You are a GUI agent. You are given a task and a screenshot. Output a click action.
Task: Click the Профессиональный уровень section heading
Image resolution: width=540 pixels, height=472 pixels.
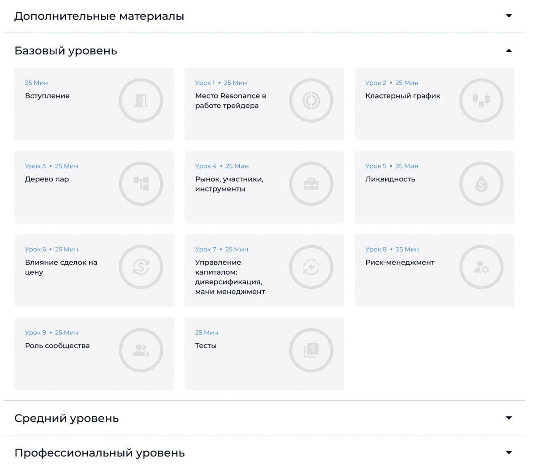[100, 453]
